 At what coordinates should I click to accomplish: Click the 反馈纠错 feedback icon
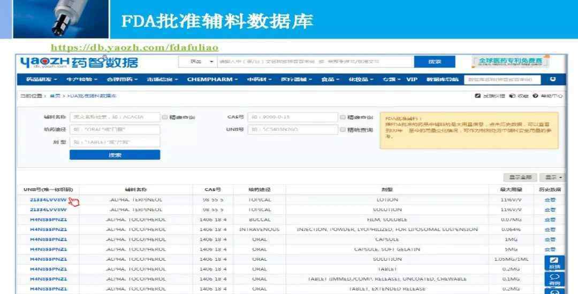coord(478,96)
